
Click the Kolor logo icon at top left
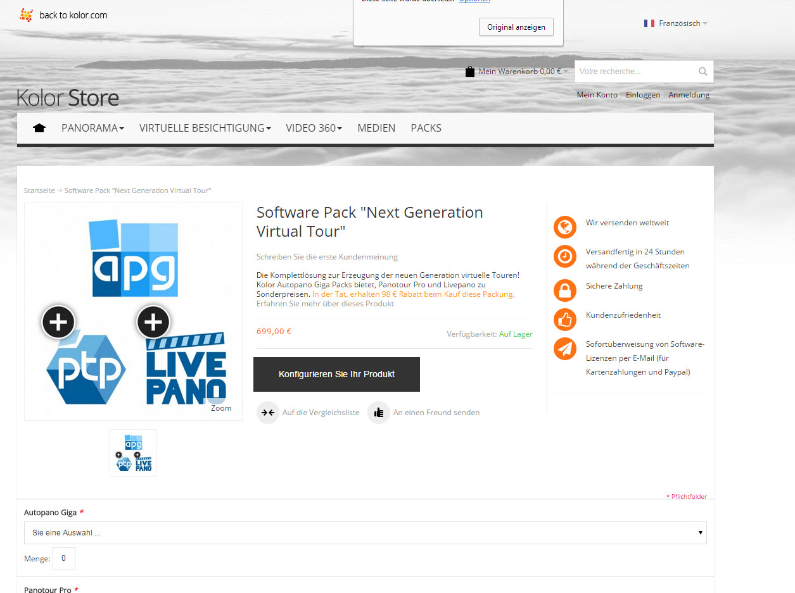coord(27,15)
